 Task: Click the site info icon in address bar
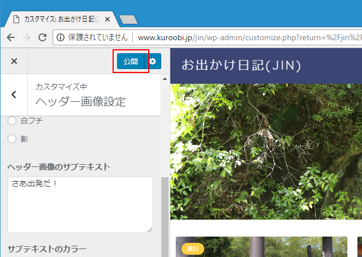point(61,37)
